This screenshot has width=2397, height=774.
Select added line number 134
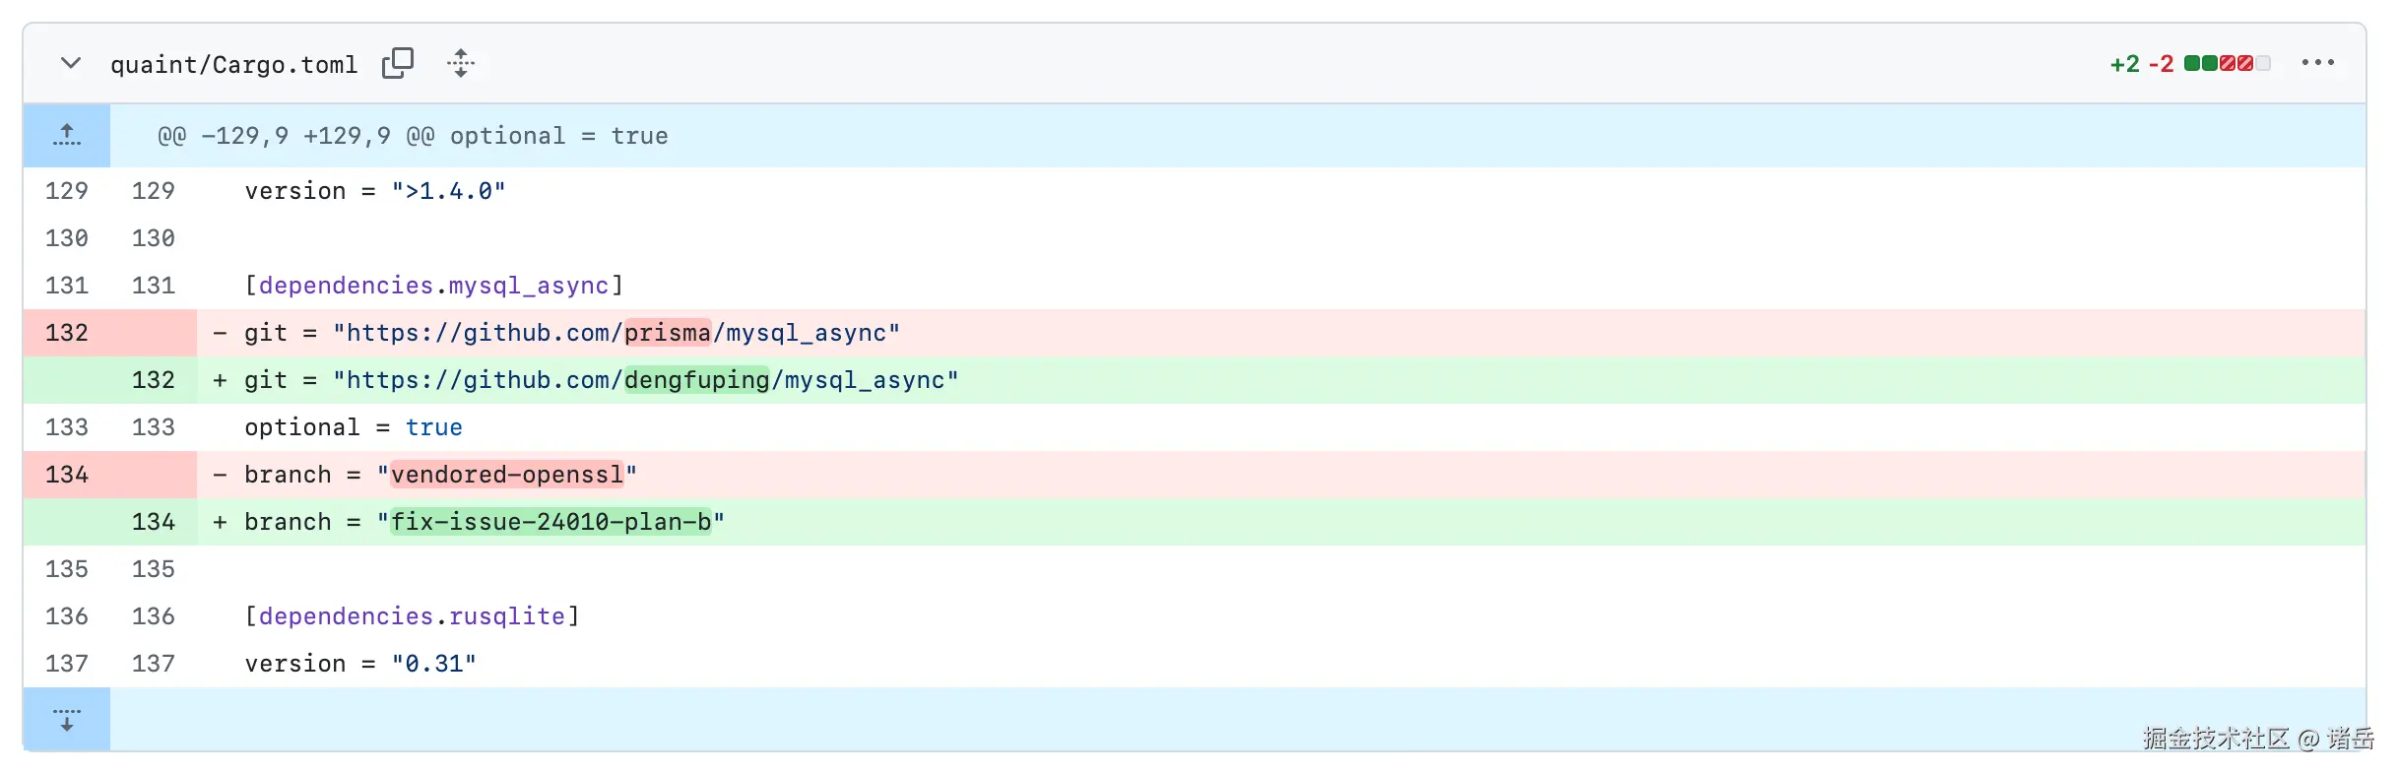pyautogui.click(x=154, y=522)
